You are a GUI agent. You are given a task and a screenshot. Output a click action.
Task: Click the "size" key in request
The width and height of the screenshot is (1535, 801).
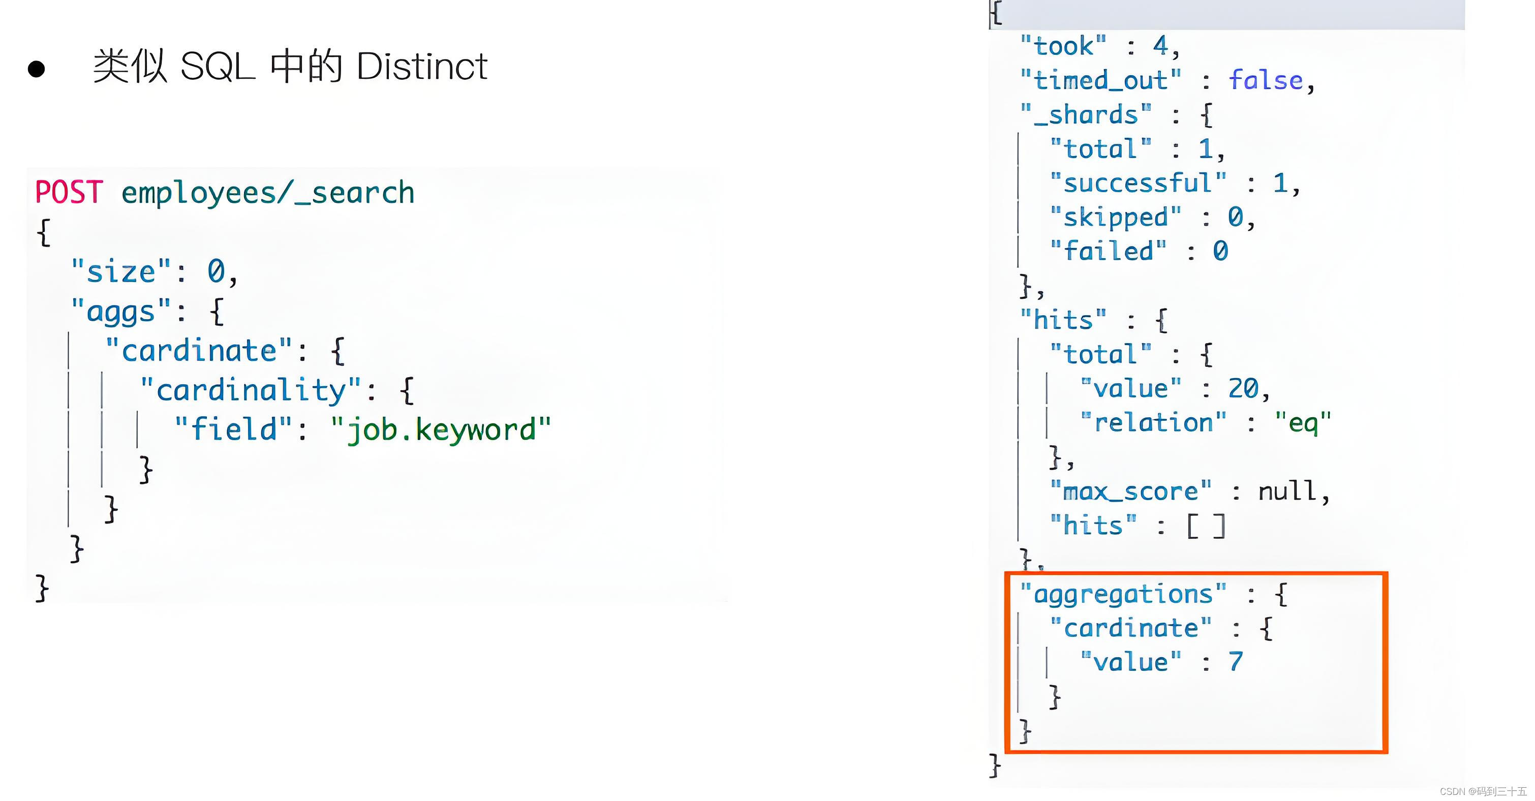point(121,272)
